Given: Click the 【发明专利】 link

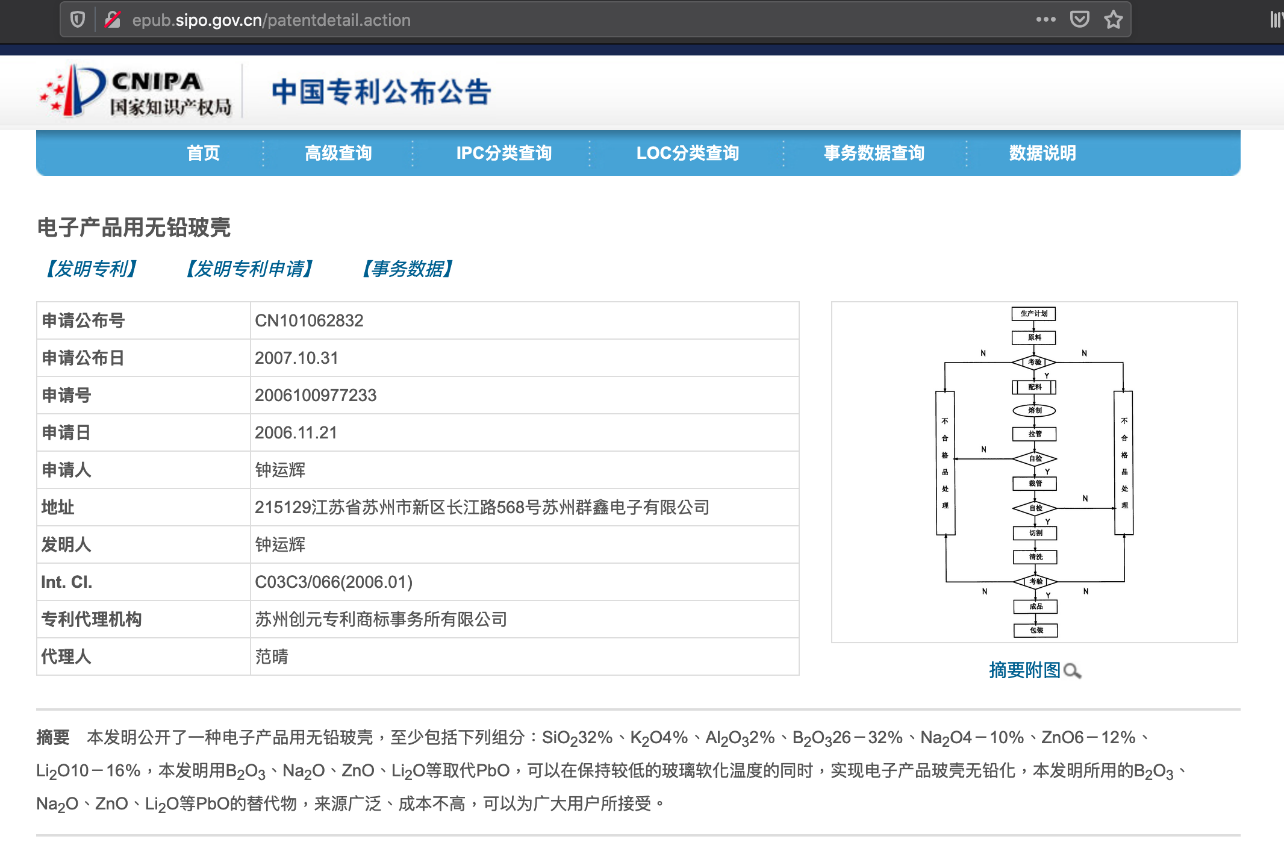Looking at the screenshot, I should pos(92,269).
